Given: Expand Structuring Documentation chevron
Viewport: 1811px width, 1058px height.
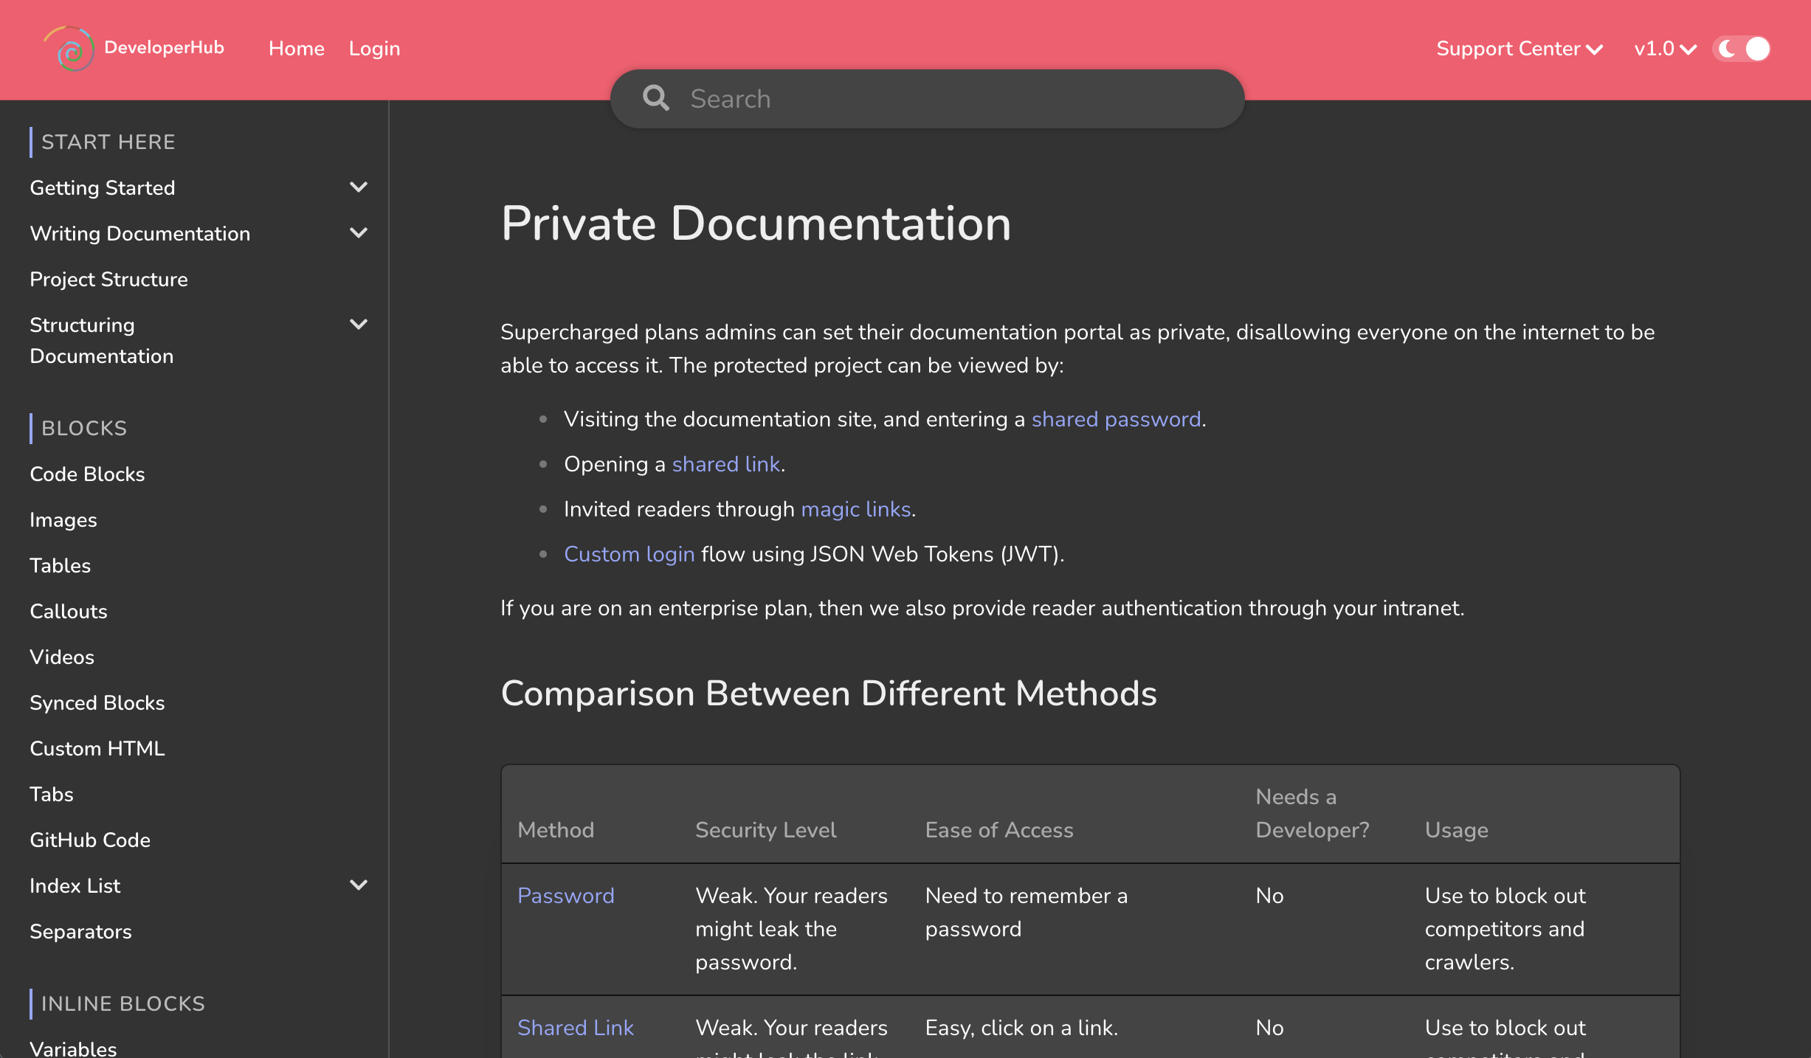Looking at the screenshot, I should 359,325.
